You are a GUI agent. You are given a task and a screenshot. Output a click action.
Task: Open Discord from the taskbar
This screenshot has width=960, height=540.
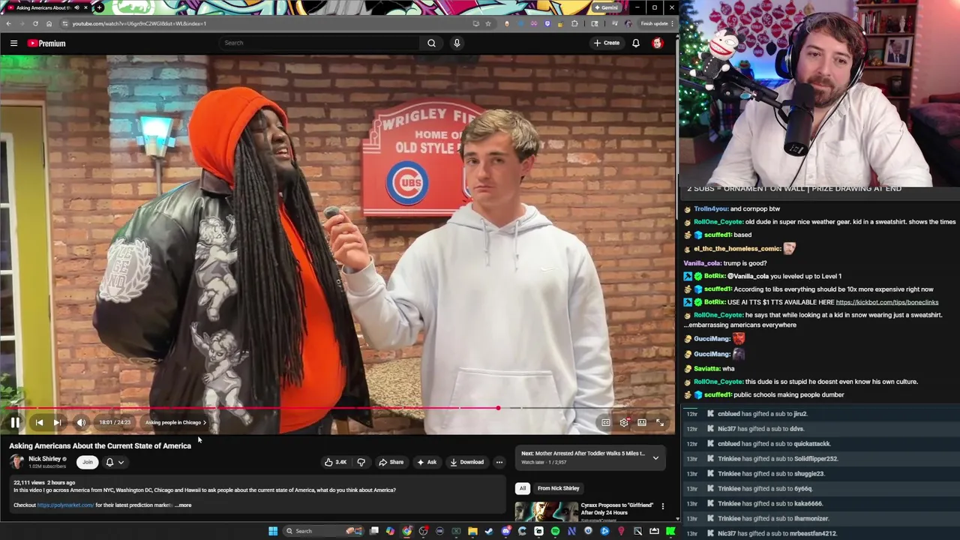[505, 531]
